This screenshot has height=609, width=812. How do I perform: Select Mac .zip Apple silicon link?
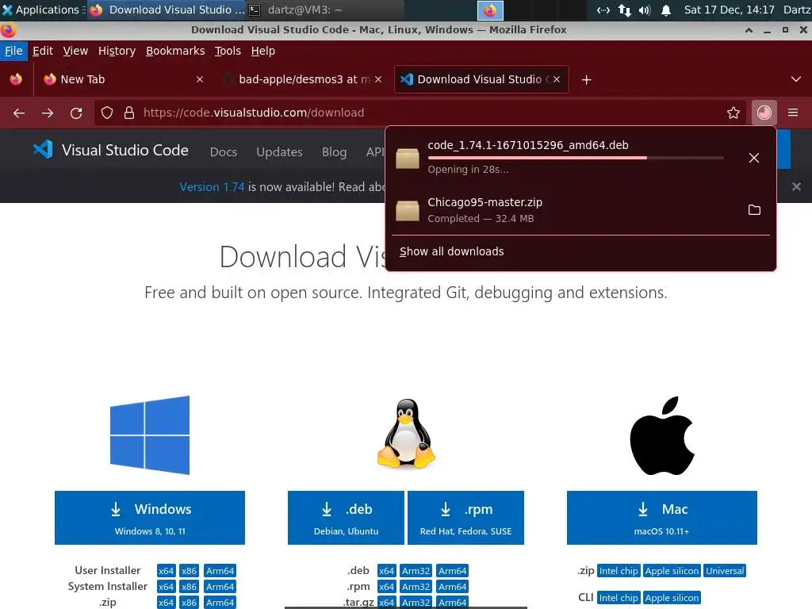tap(672, 571)
